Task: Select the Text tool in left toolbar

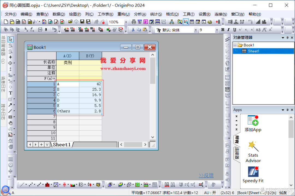Action: (x=11, y=93)
